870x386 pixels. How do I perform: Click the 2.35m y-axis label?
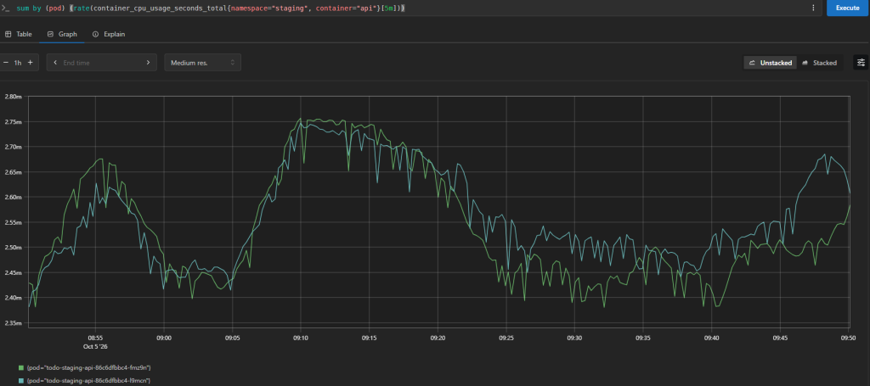point(13,323)
